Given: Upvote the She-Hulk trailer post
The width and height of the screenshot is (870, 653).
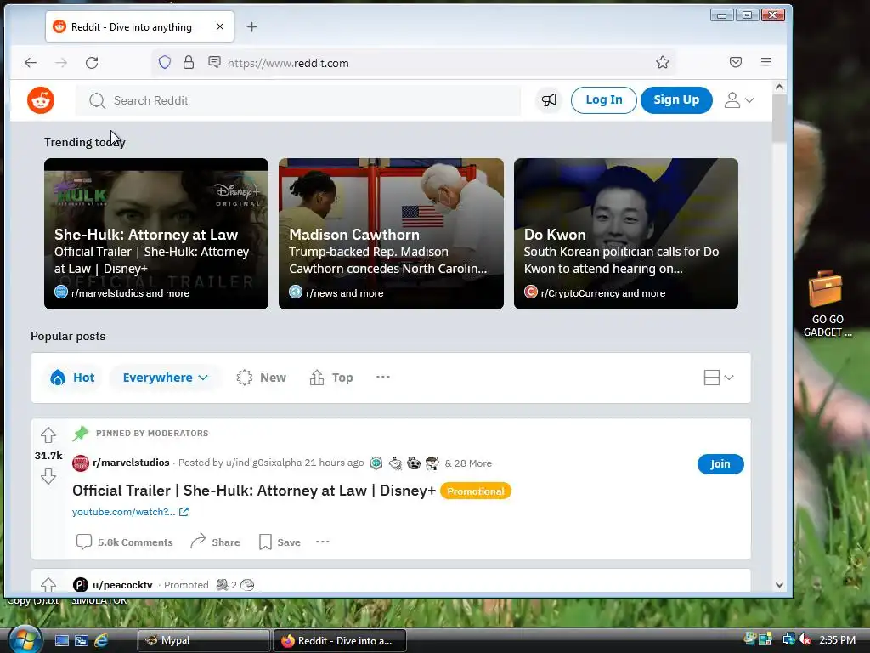Looking at the screenshot, I should click(48, 434).
